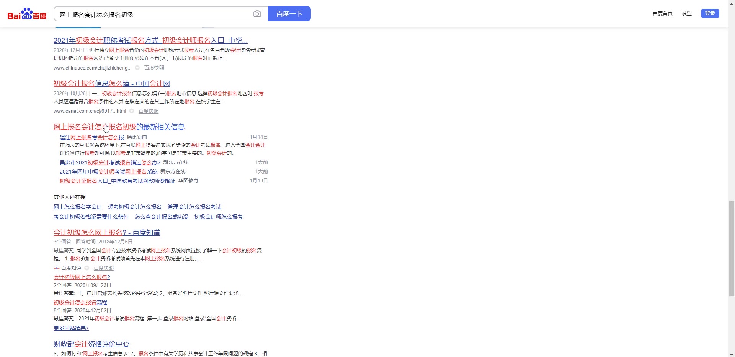Viewport: 735px width, 357px height.
Task: Open 百度快照 for the 百度知道 result
Action: [104, 268]
